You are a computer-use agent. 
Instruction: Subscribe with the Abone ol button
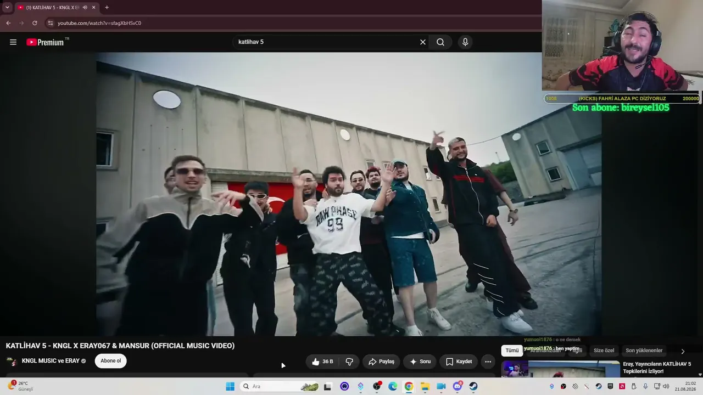click(x=110, y=361)
